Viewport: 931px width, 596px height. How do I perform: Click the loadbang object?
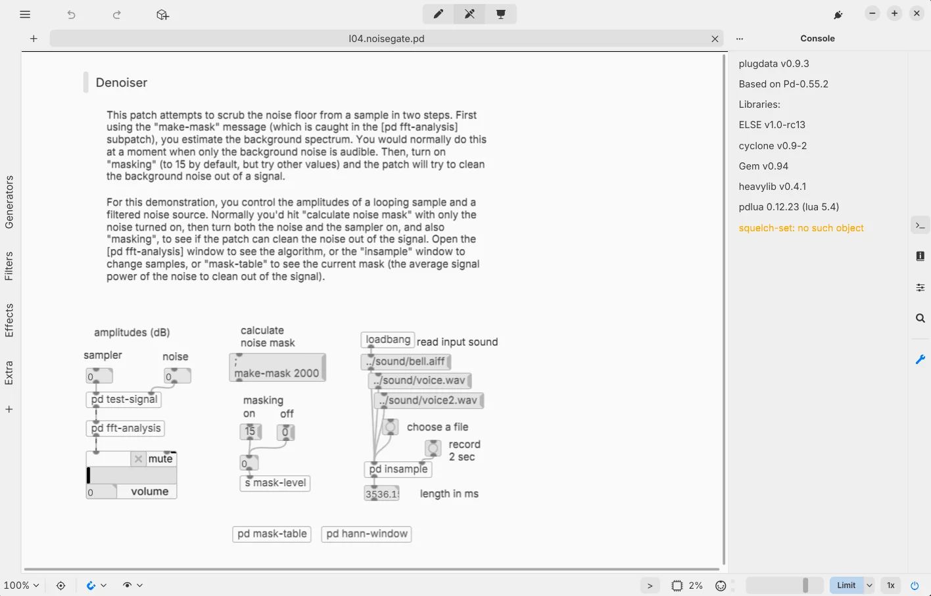[x=387, y=340]
